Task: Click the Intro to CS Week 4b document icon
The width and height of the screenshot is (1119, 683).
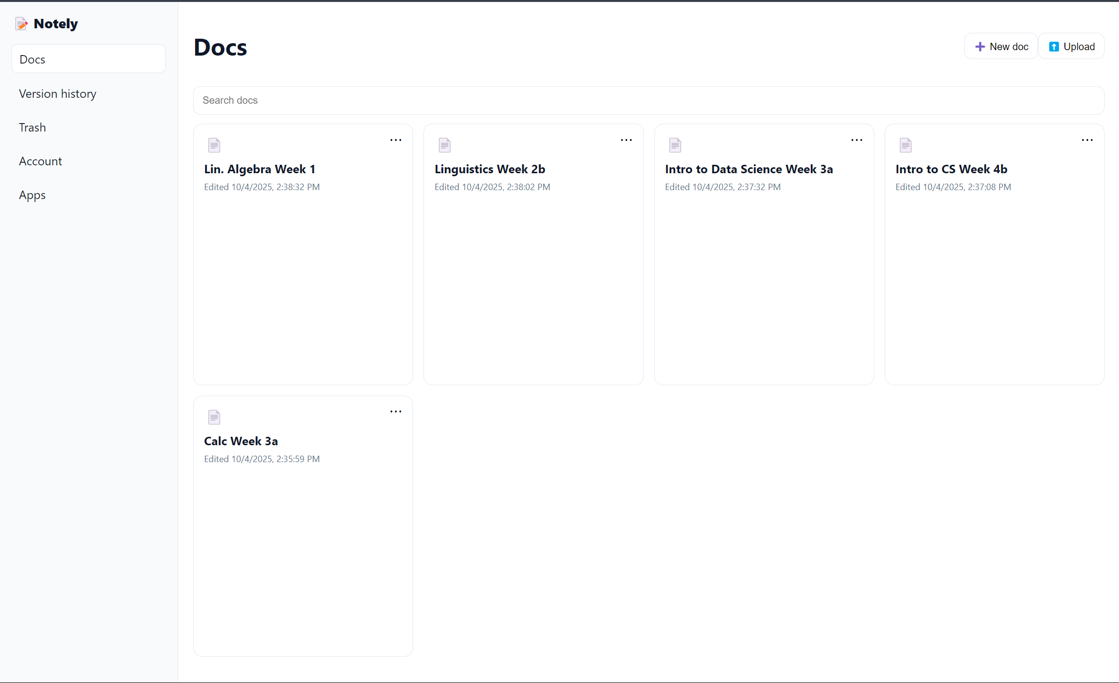Action: point(905,145)
